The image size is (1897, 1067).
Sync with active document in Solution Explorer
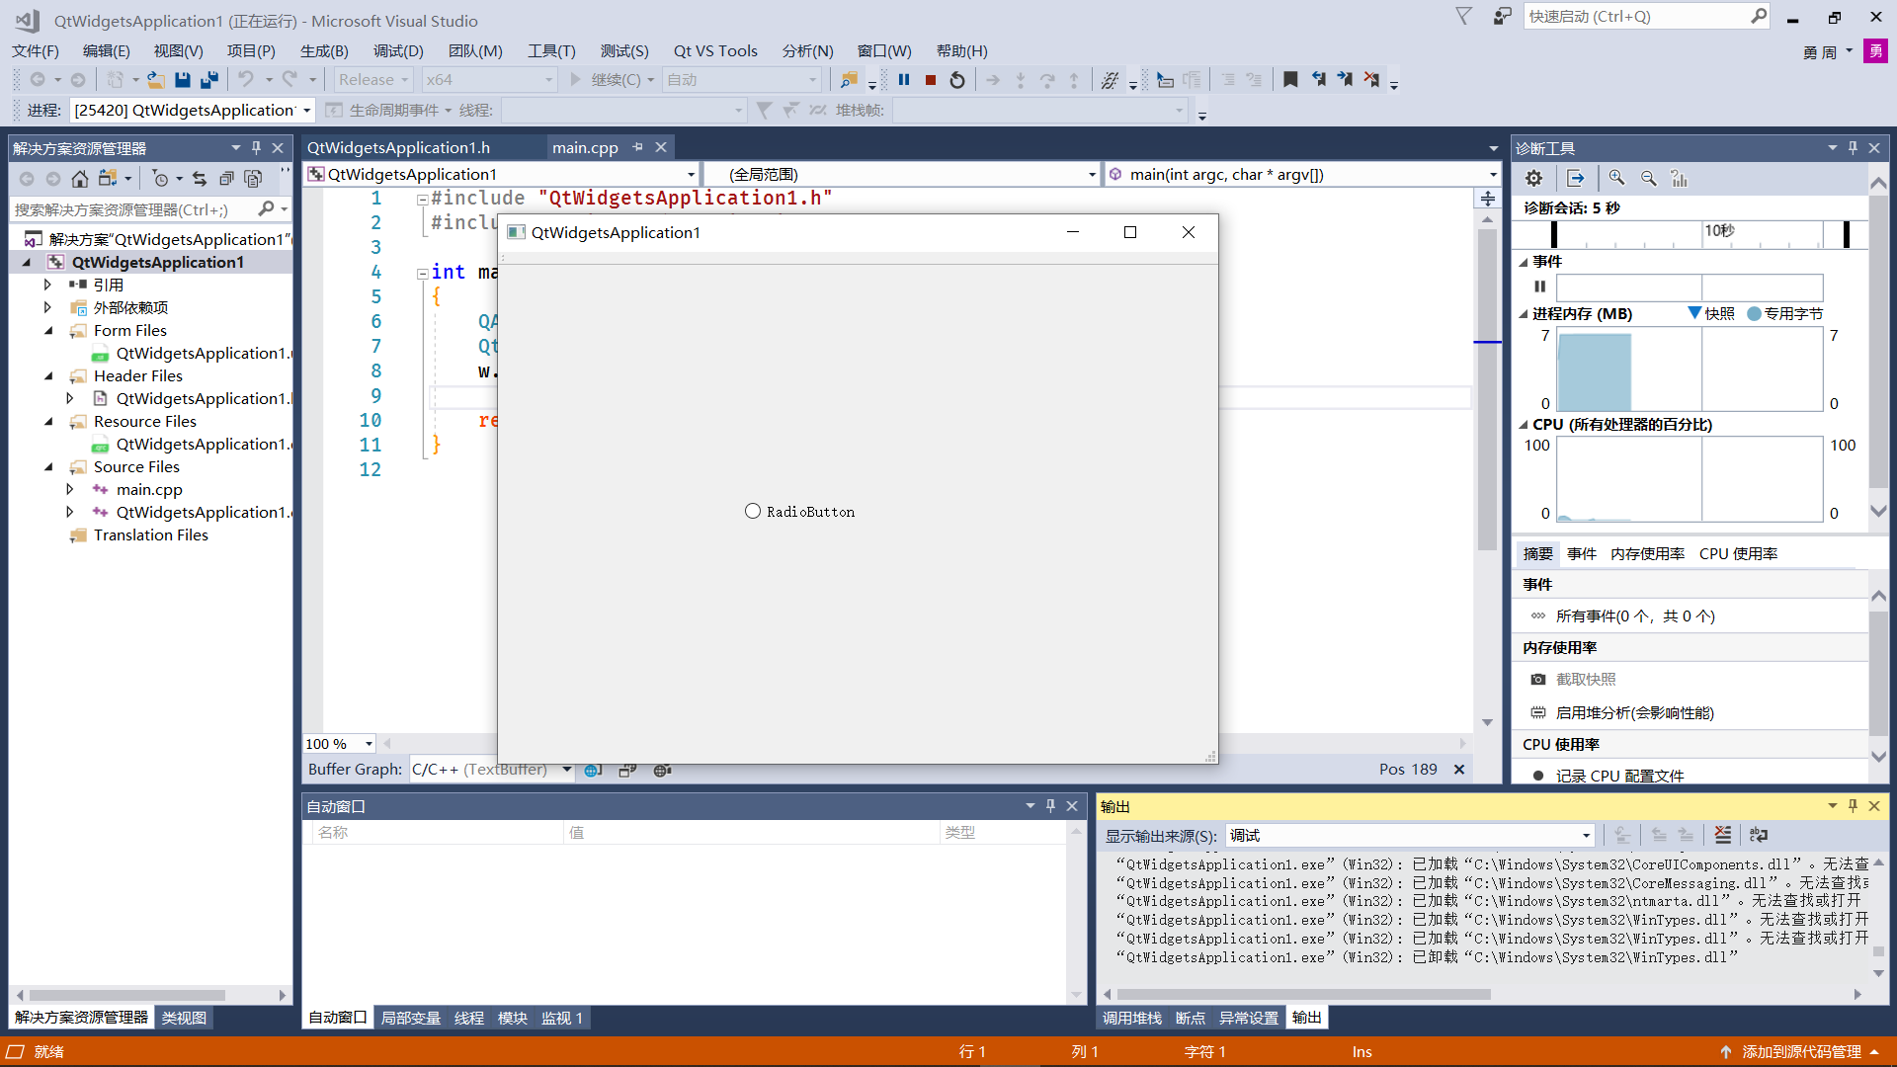(200, 179)
